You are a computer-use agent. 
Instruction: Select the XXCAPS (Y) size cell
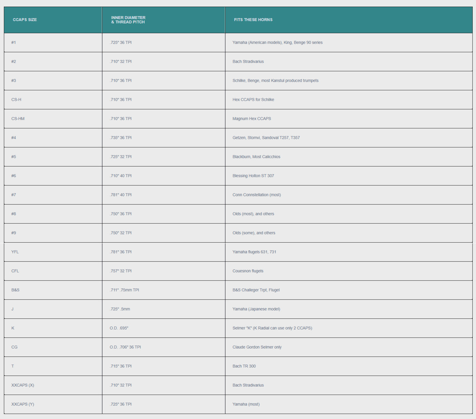coord(53,404)
